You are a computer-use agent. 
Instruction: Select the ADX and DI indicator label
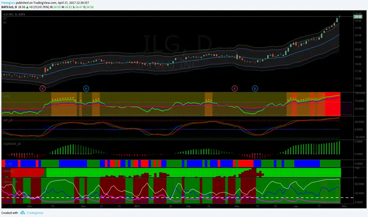coord(11,182)
